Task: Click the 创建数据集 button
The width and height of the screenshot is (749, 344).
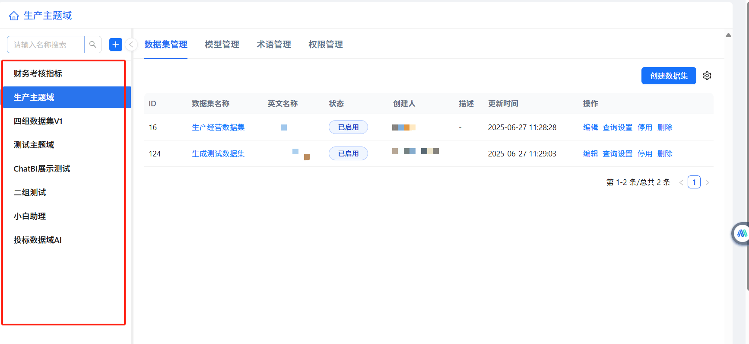Action: (x=668, y=76)
